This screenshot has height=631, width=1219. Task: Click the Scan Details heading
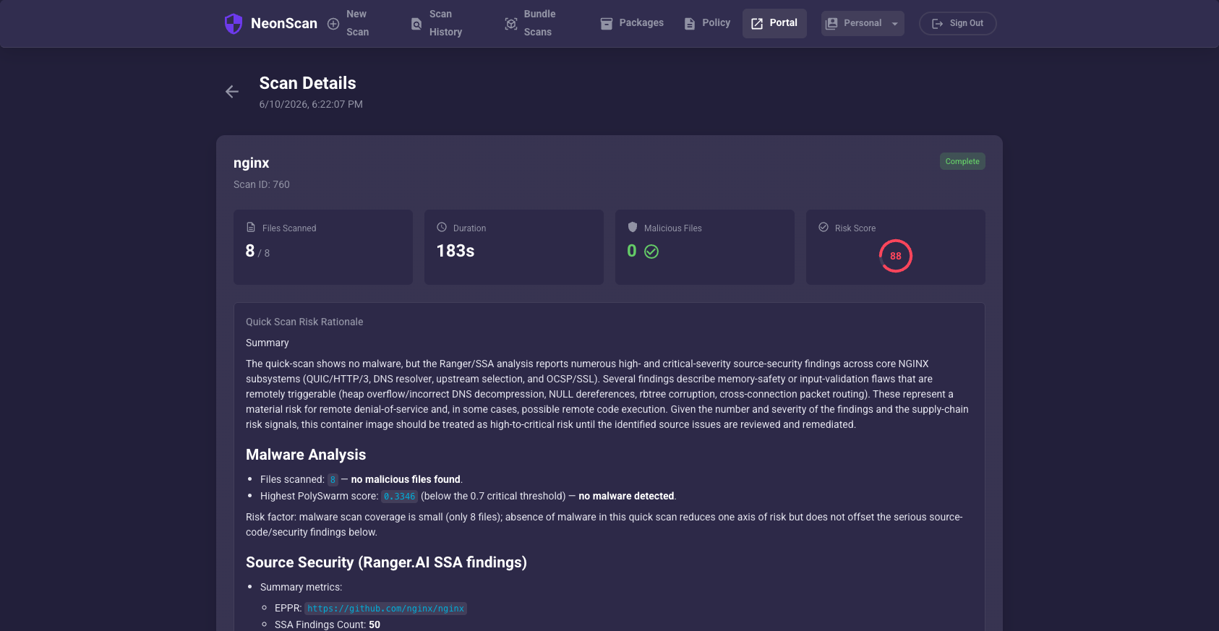[308, 83]
